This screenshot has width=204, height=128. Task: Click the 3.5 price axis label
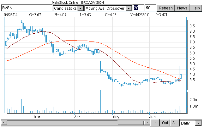192,80
